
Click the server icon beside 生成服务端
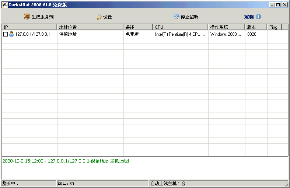pyautogui.click(x=27, y=17)
